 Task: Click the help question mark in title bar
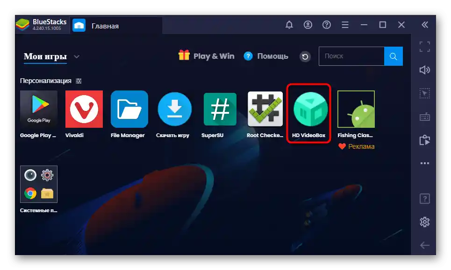pos(327,25)
